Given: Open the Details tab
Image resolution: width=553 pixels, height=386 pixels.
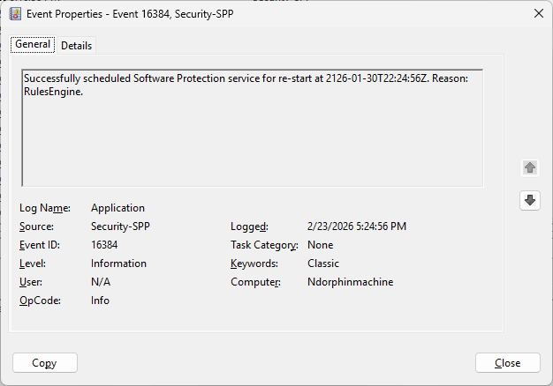Looking at the screenshot, I should 76,46.
